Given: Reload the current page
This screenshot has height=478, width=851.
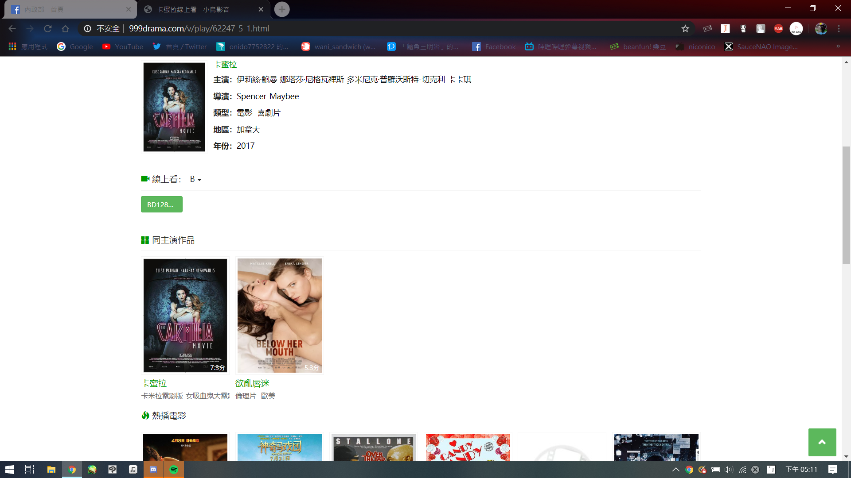Looking at the screenshot, I should (x=48, y=28).
